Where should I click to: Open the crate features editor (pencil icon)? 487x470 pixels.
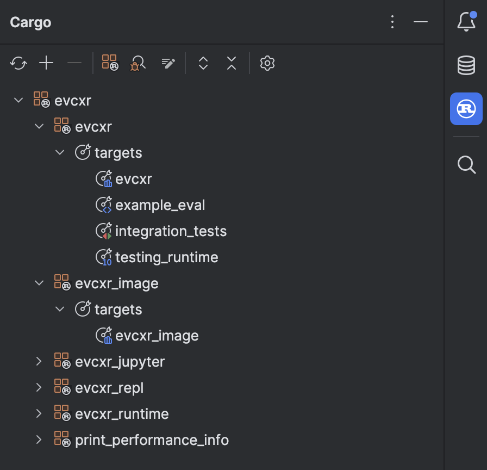168,63
